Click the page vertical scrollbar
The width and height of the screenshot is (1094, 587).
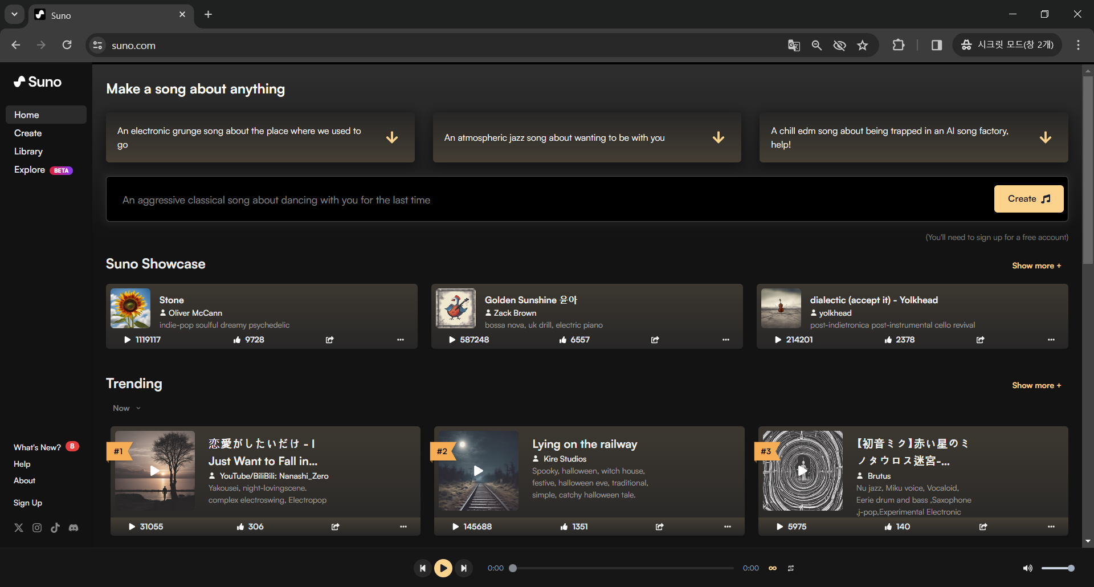click(1088, 171)
